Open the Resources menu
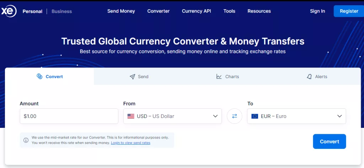 coord(259,11)
